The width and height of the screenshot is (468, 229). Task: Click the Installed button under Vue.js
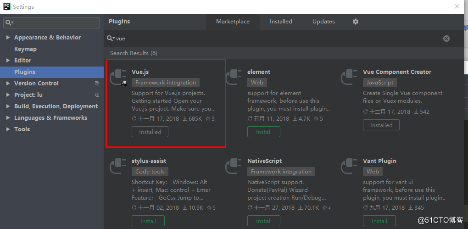[150, 132]
